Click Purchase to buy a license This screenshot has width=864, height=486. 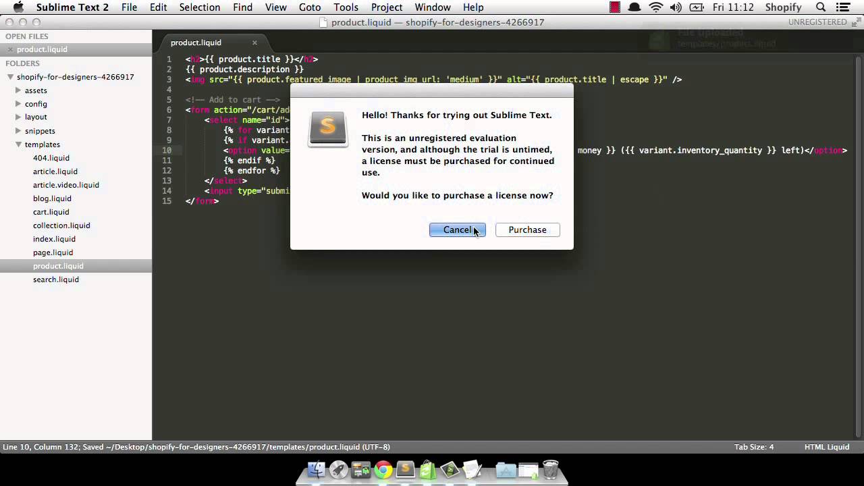point(528,230)
